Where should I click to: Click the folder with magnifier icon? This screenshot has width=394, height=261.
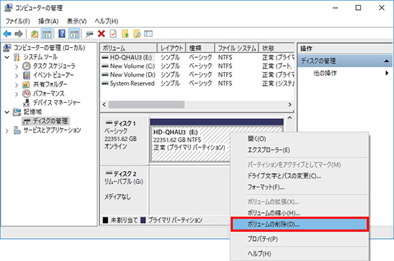137,34
